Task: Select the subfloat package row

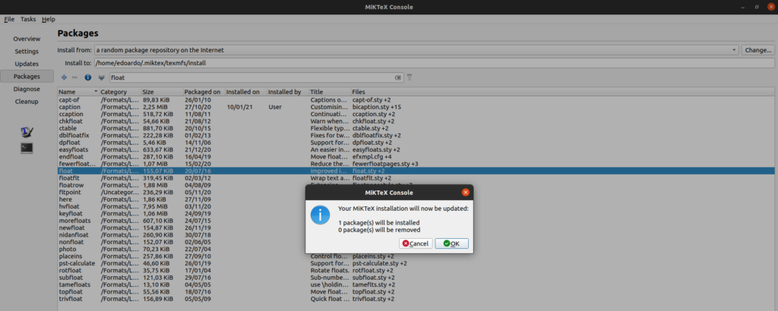Action: click(416, 278)
